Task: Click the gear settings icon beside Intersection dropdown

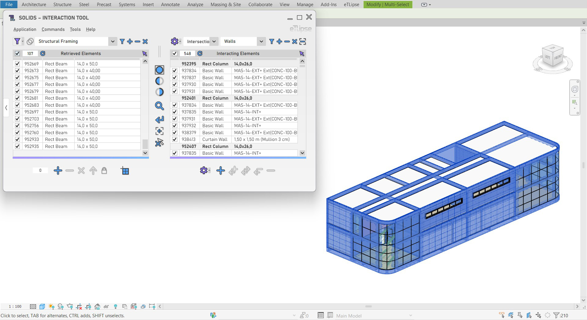Action: click(174, 41)
